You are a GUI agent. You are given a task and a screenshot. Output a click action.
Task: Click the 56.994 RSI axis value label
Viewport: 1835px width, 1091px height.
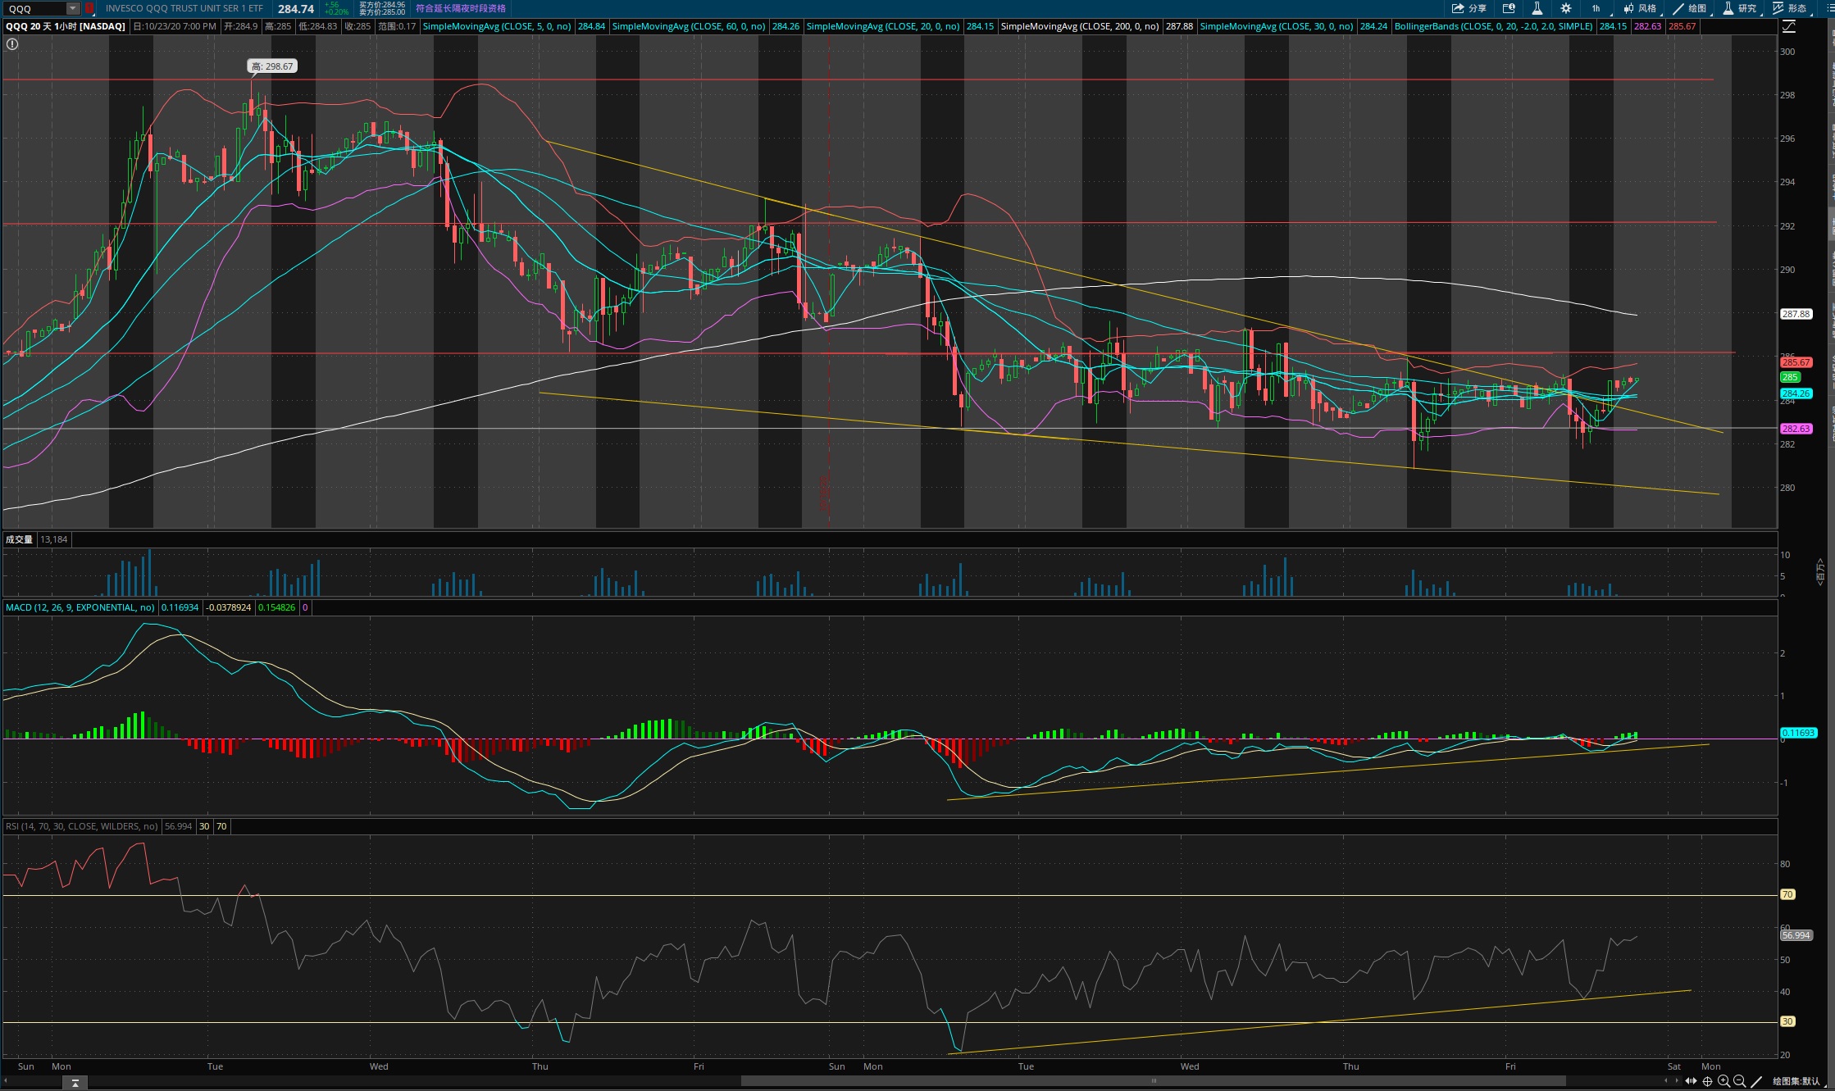pos(1796,935)
